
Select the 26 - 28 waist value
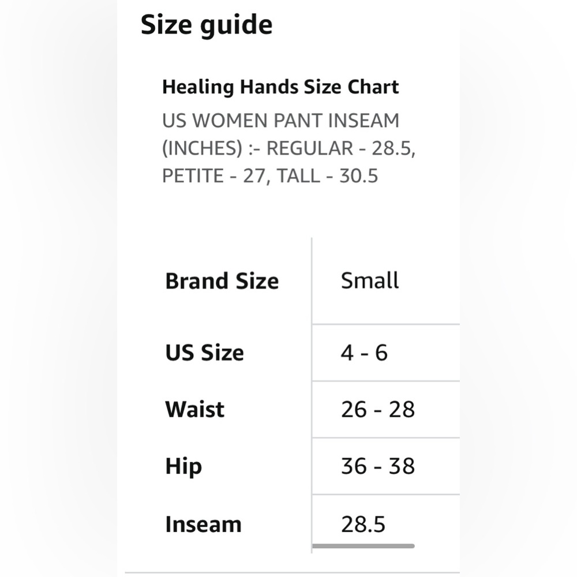tap(378, 409)
